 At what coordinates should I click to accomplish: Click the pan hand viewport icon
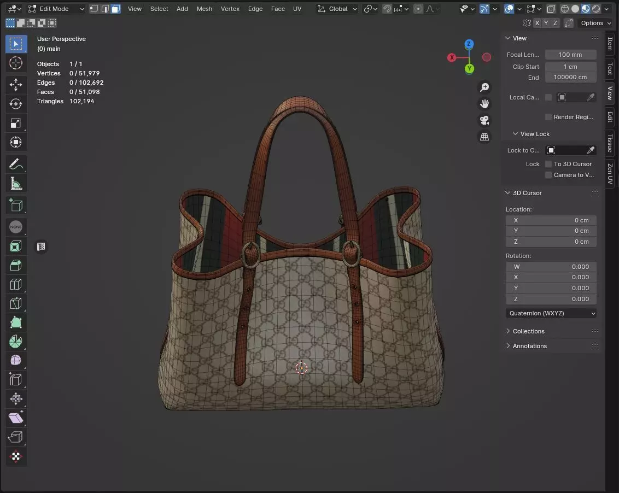pos(484,104)
